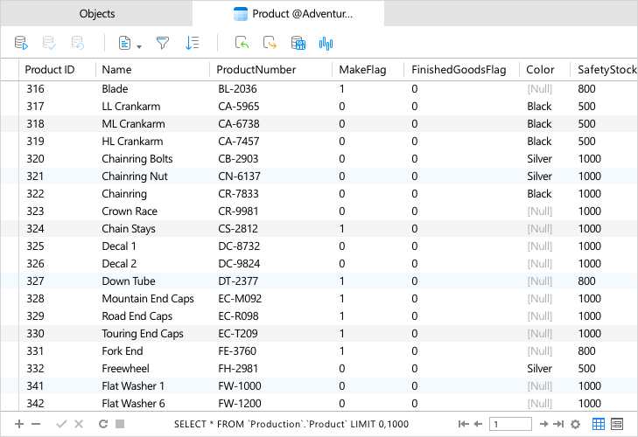Select product number DC-9824
The image size is (638, 437).
[x=239, y=263]
